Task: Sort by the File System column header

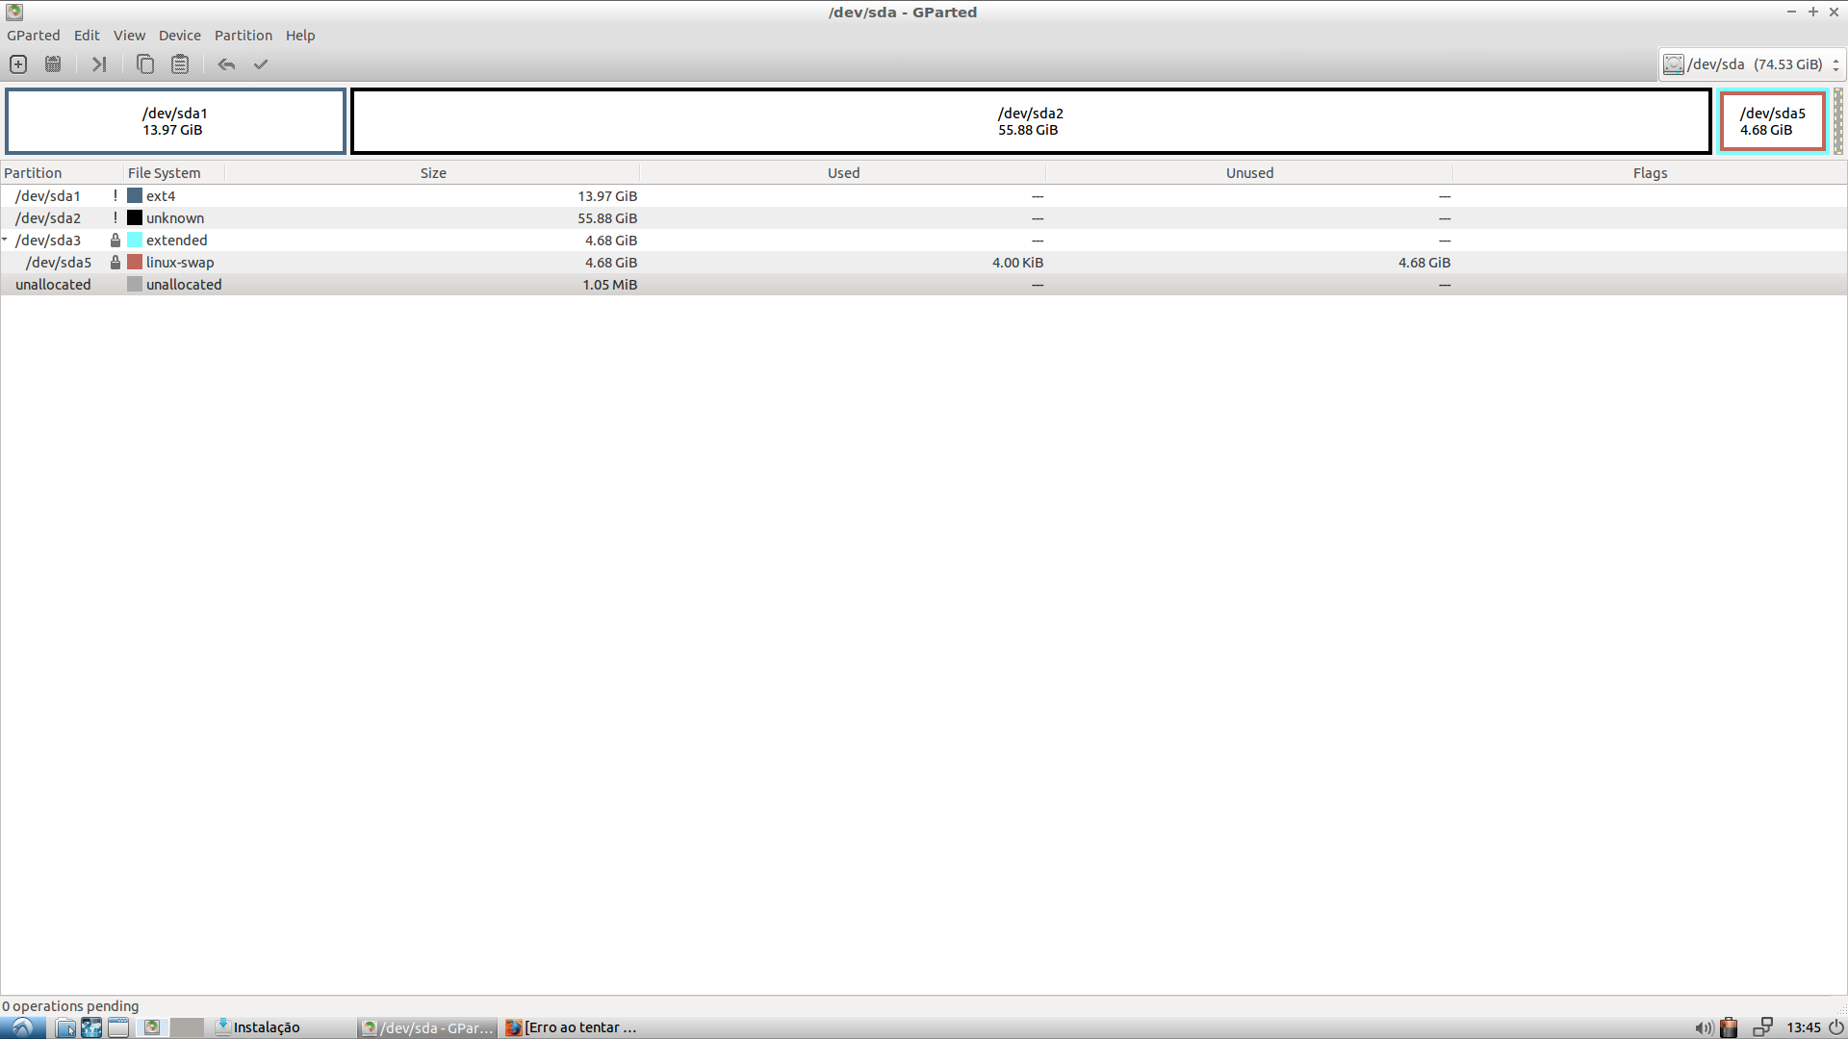Action: (x=174, y=173)
